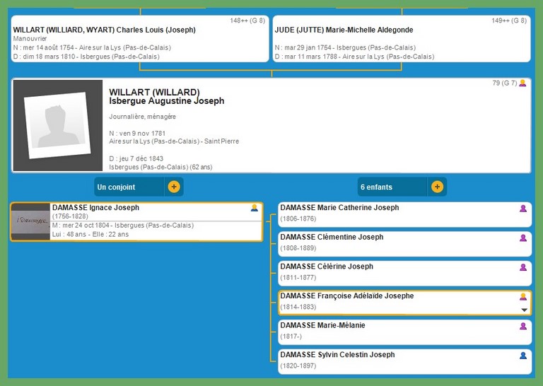Image resolution: width=543 pixels, height=386 pixels.
Task: Click the plus icon beside Un conjoint
Action: 174,187
